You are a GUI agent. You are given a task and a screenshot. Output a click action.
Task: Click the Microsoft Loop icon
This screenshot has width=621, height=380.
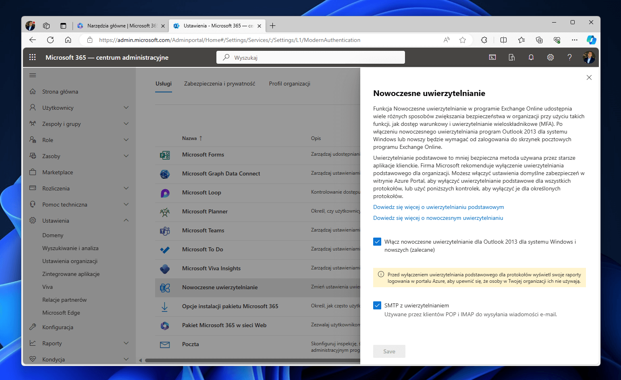(x=165, y=193)
